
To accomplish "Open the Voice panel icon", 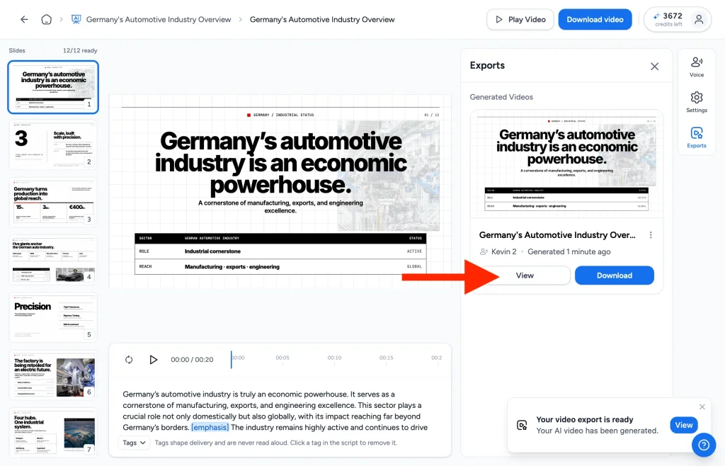I will [697, 67].
